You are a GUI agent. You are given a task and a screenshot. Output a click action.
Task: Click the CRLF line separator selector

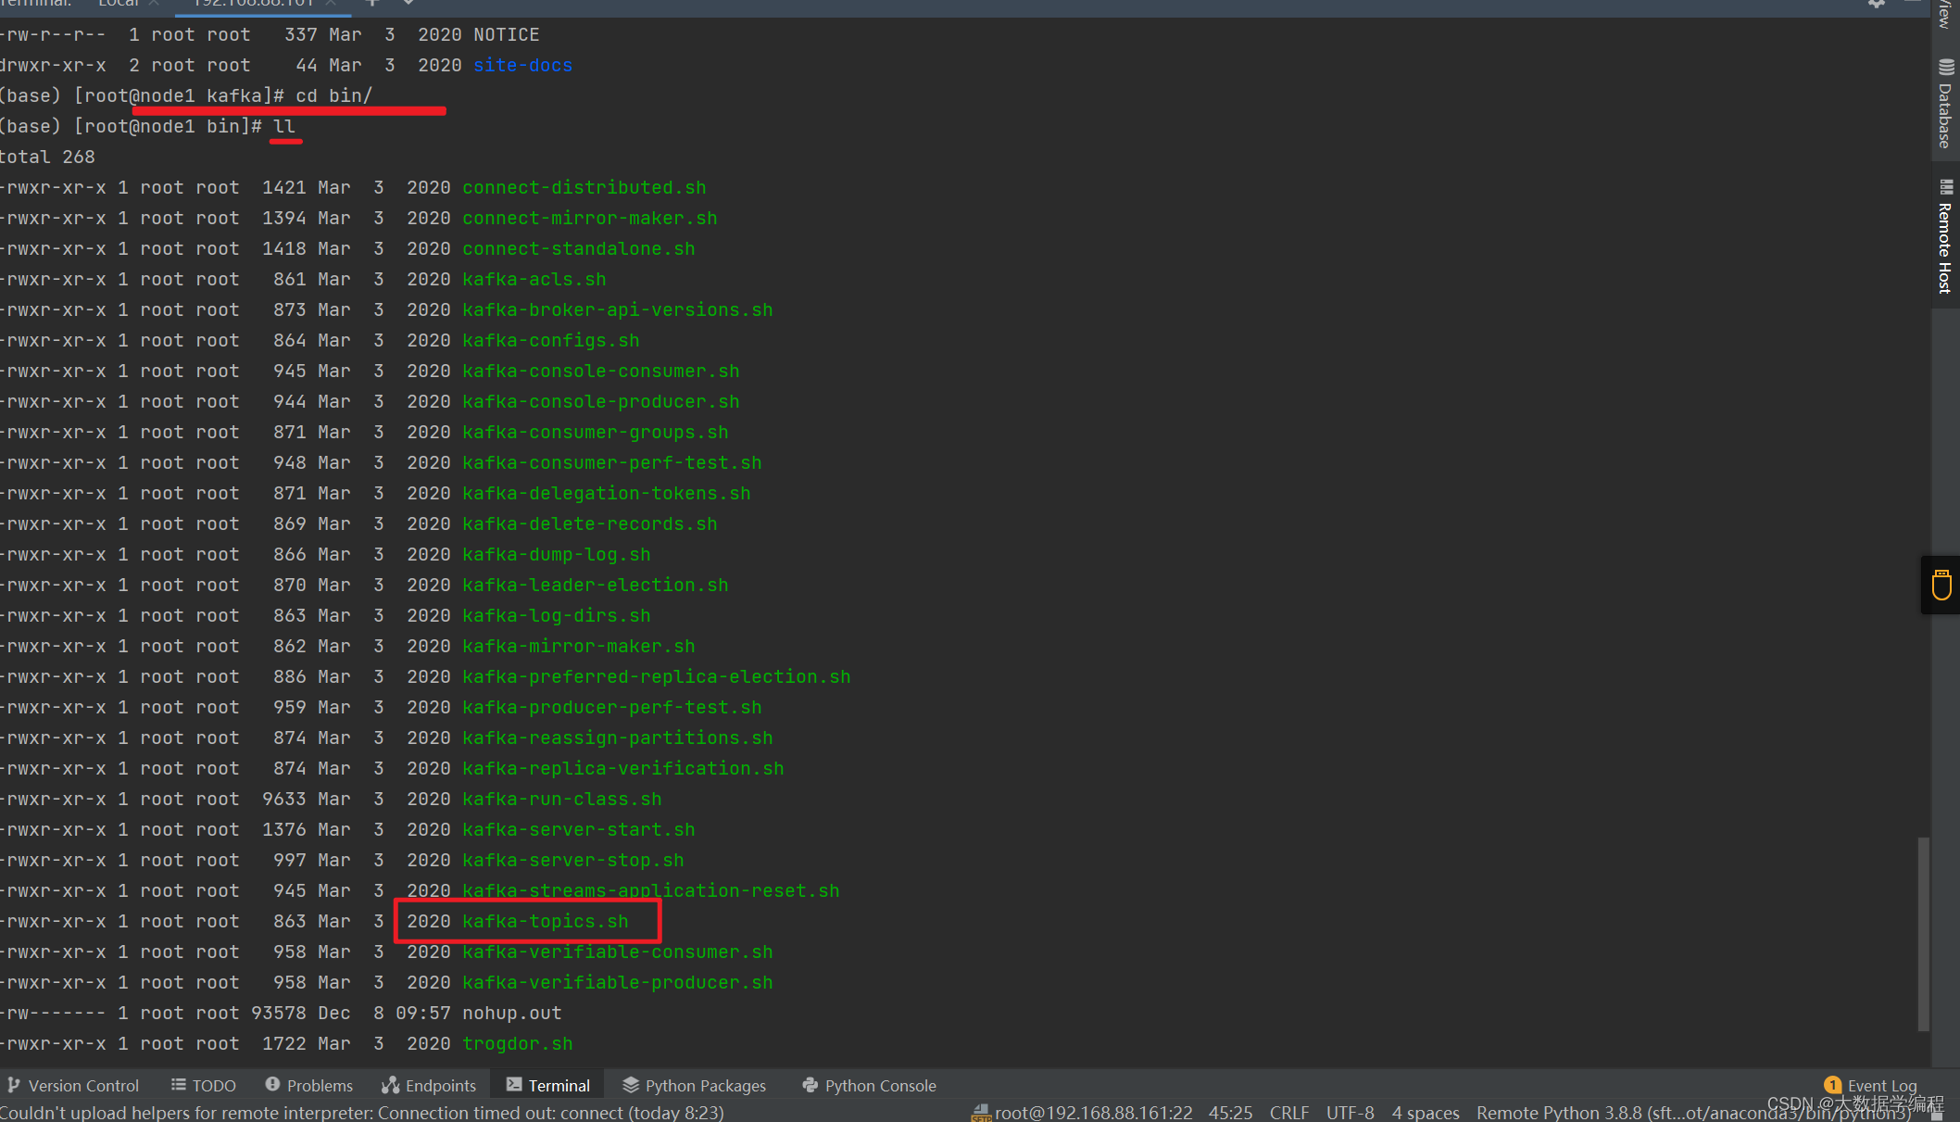tap(1288, 1112)
